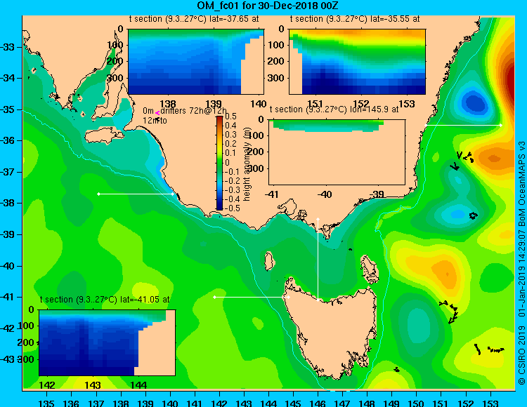Screen dimensions: 527x407
Task: Click the coastal endpoint of the -35.55 section line
Action: (426, 125)
